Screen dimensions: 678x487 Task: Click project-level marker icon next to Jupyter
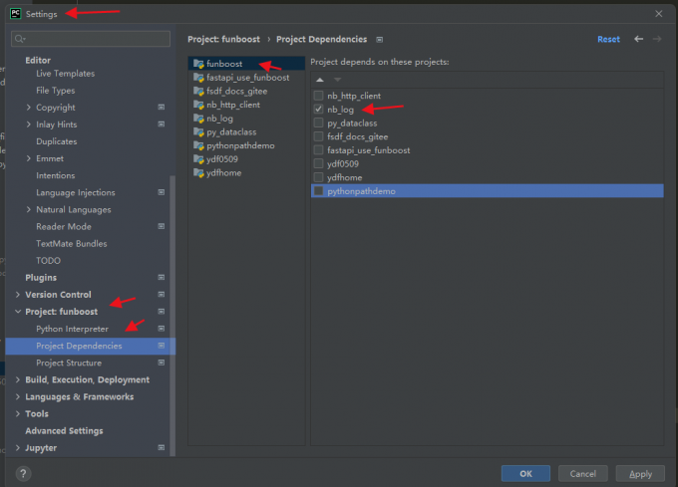(x=162, y=448)
